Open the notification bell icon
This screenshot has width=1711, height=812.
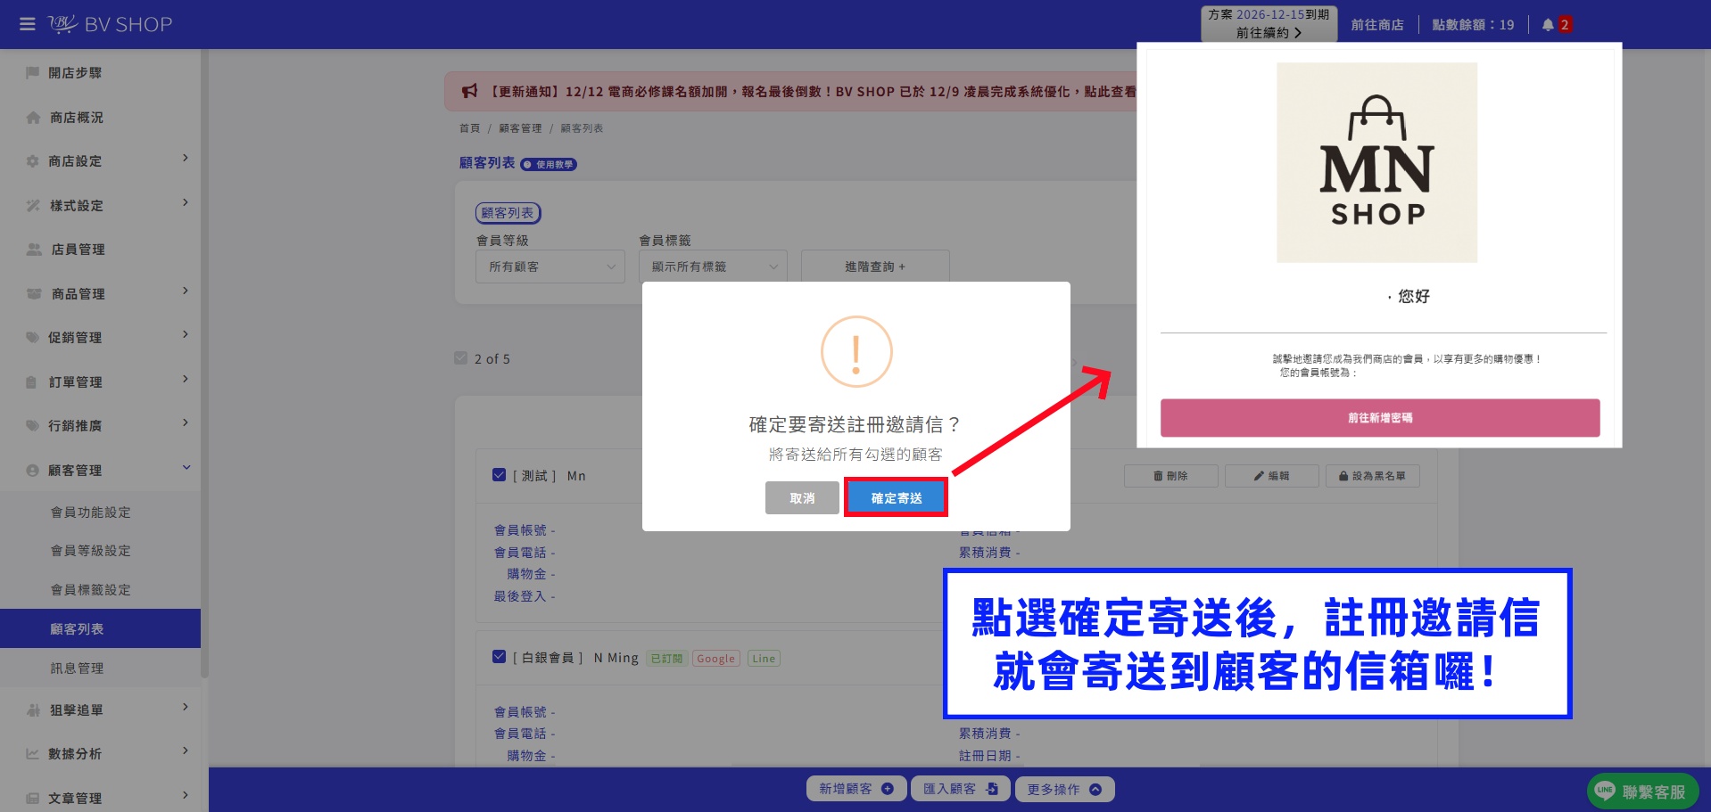[x=1548, y=25]
